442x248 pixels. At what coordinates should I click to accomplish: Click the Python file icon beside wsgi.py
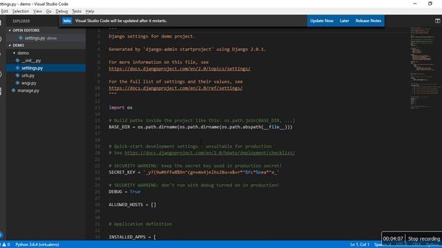[17, 83]
